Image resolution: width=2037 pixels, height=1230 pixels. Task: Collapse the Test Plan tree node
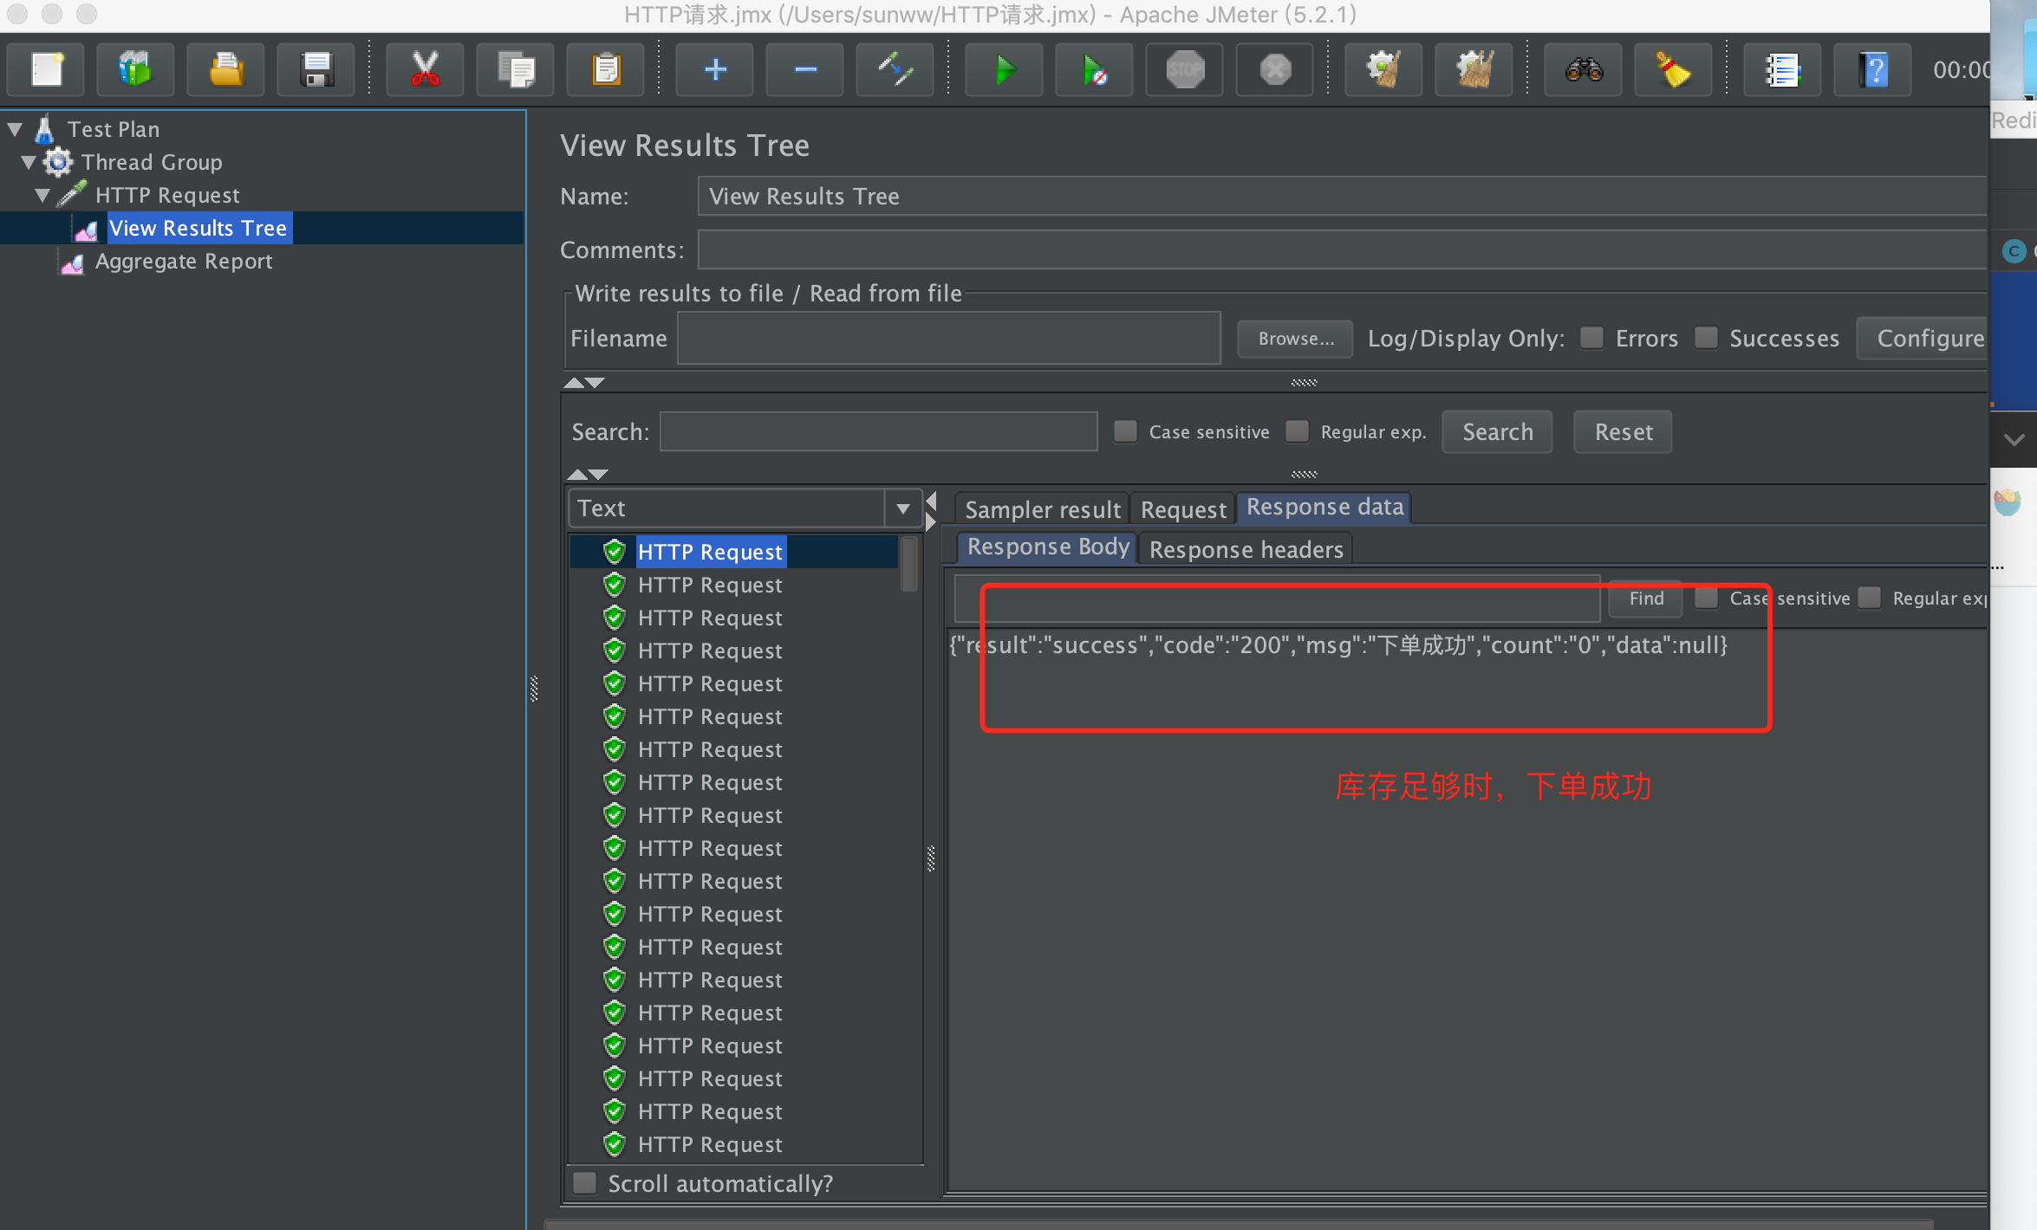(x=15, y=129)
